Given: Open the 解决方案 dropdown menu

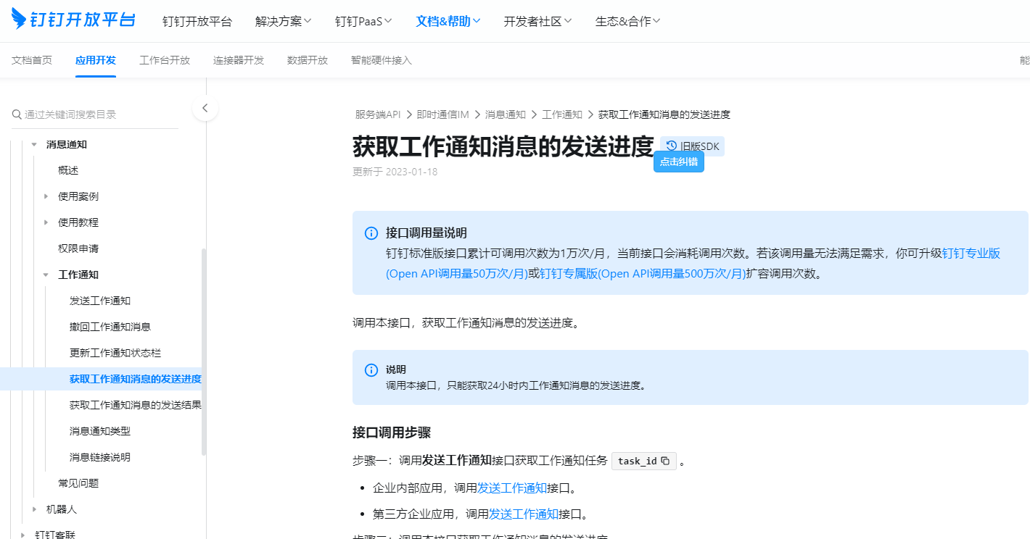Looking at the screenshot, I should 284,21.
